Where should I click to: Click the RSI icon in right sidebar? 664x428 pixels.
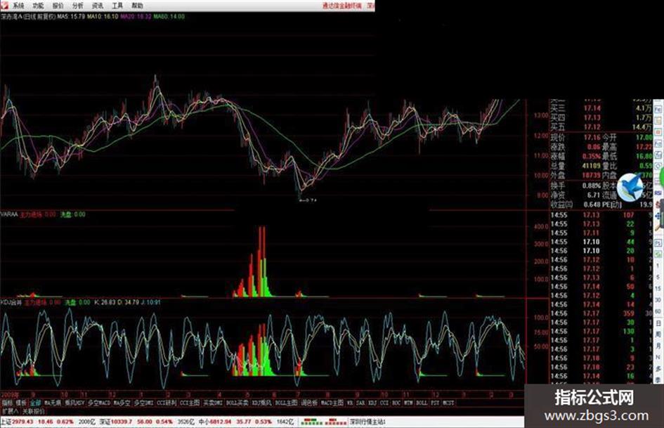(x=658, y=193)
